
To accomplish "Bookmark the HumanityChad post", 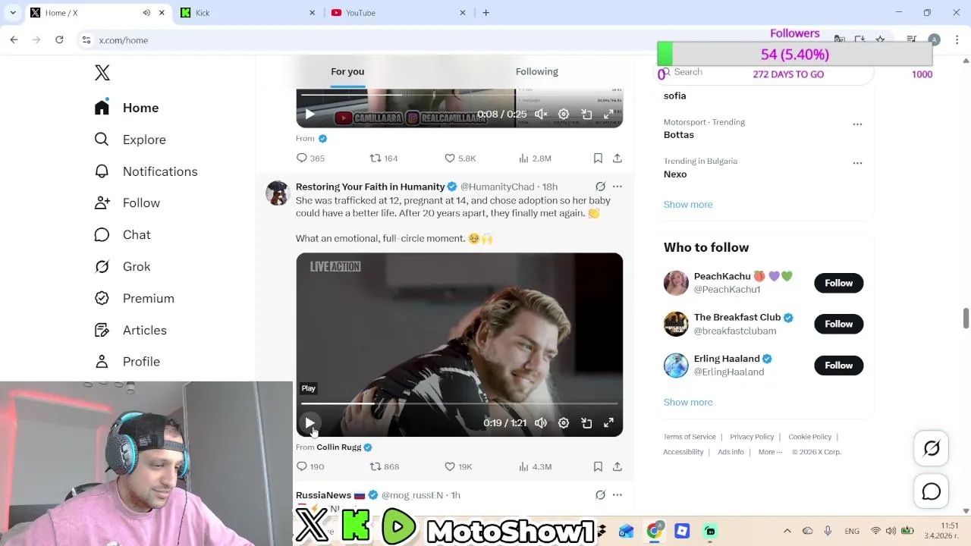I will point(598,467).
